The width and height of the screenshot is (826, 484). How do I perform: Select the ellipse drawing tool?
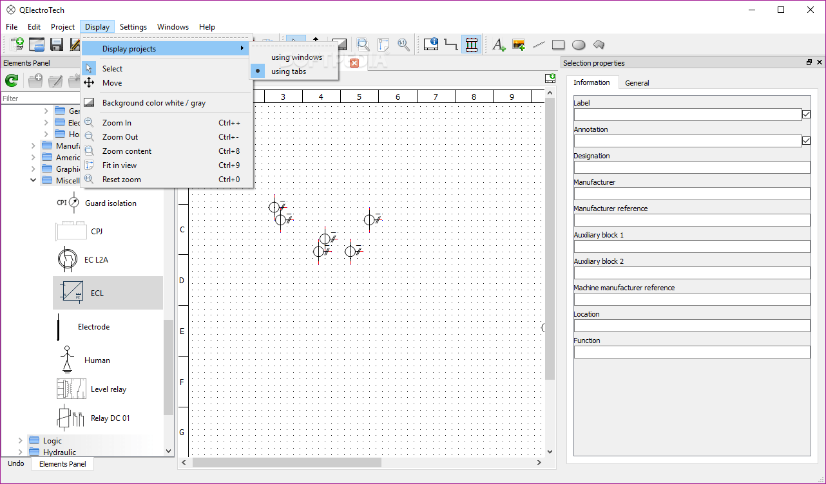[x=578, y=44]
